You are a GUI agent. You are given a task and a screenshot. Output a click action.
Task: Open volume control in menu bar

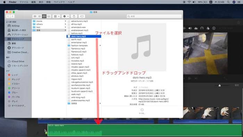[x=194, y=2]
